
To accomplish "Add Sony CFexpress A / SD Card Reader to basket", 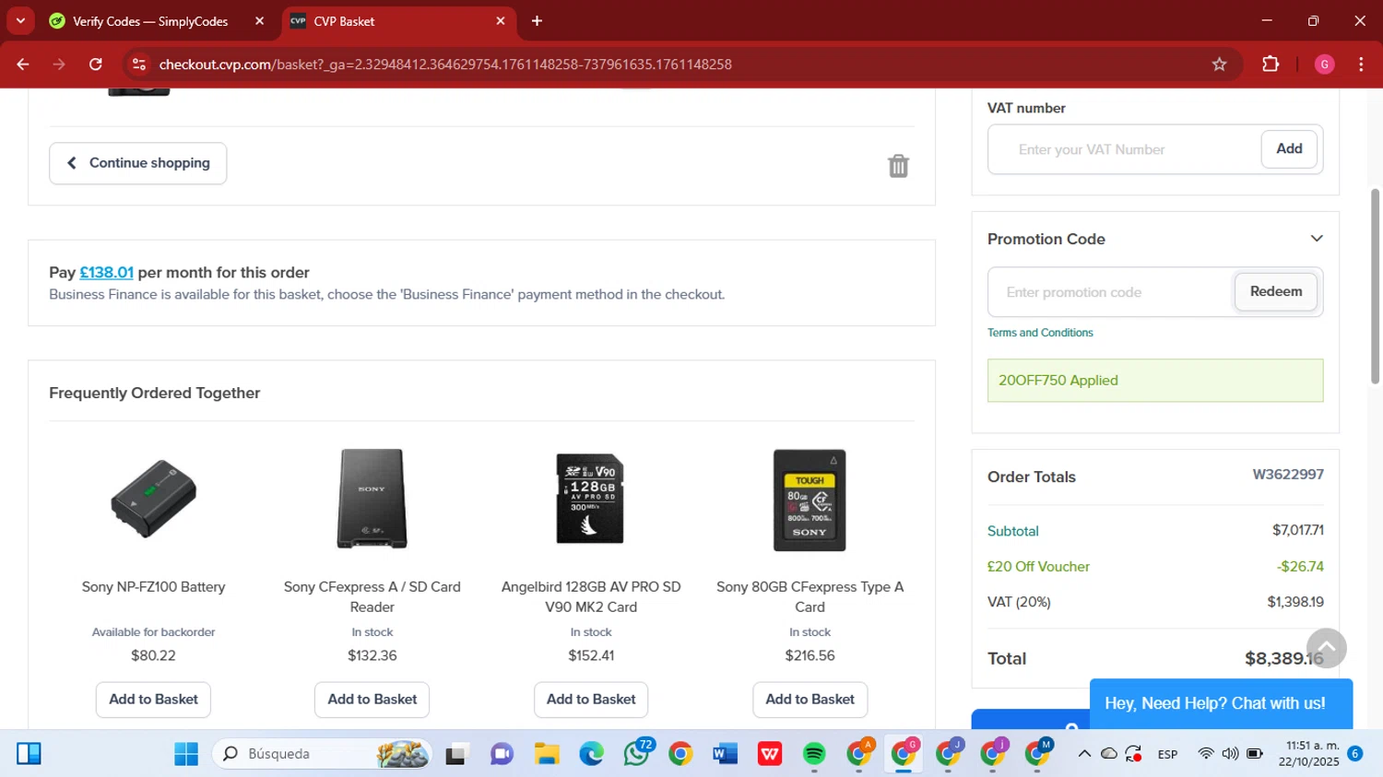I will pos(372,700).
